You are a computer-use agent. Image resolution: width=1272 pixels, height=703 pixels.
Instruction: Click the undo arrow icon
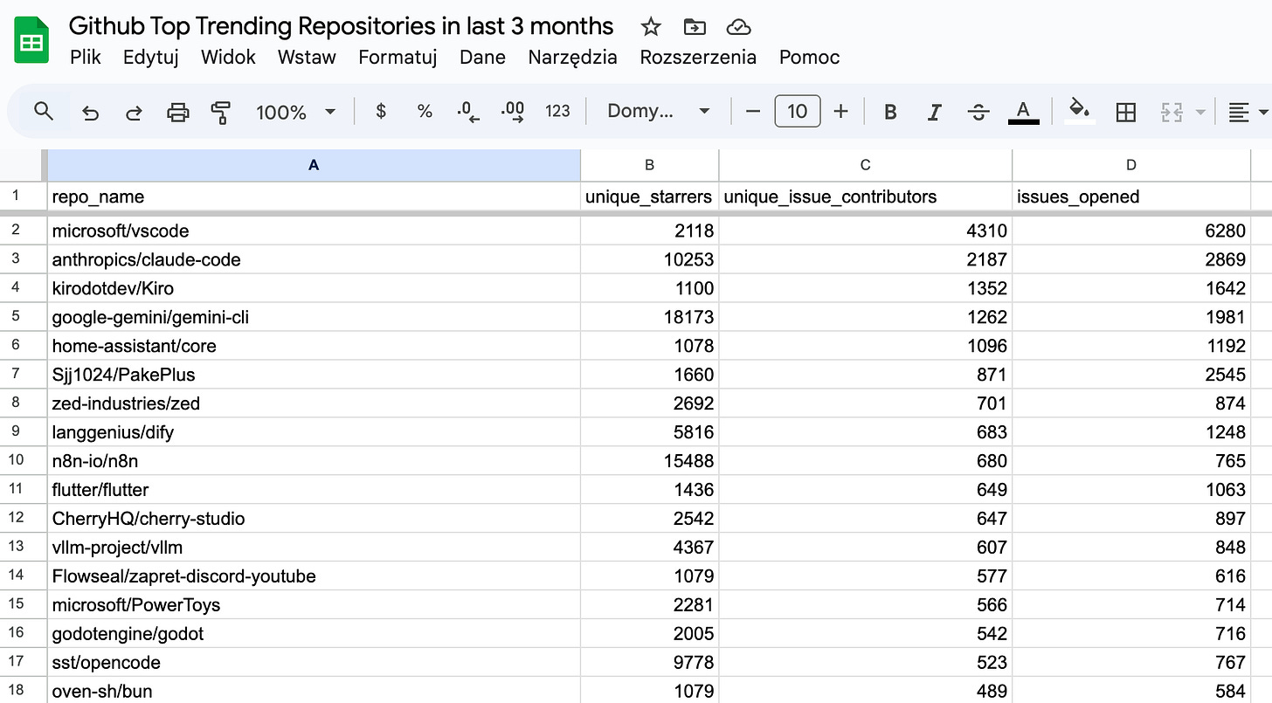point(90,112)
